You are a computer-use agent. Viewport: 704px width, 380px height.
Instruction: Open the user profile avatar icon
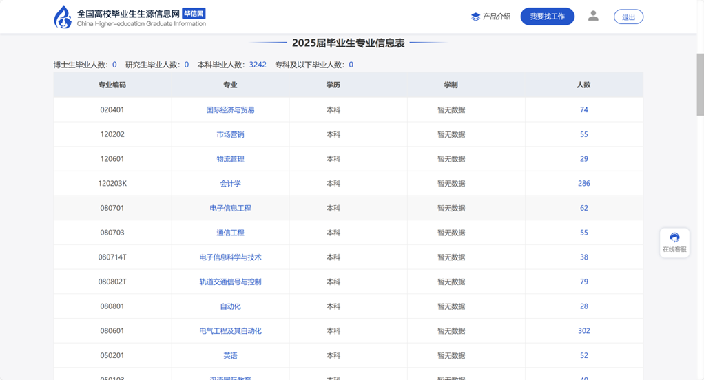(x=593, y=16)
